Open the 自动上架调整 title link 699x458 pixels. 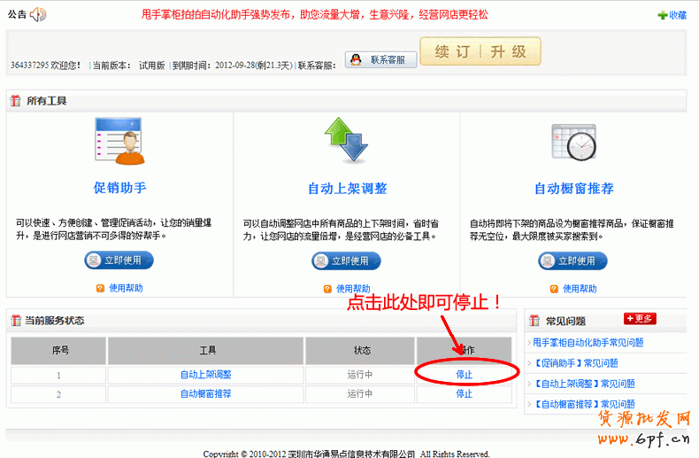(x=347, y=189)
